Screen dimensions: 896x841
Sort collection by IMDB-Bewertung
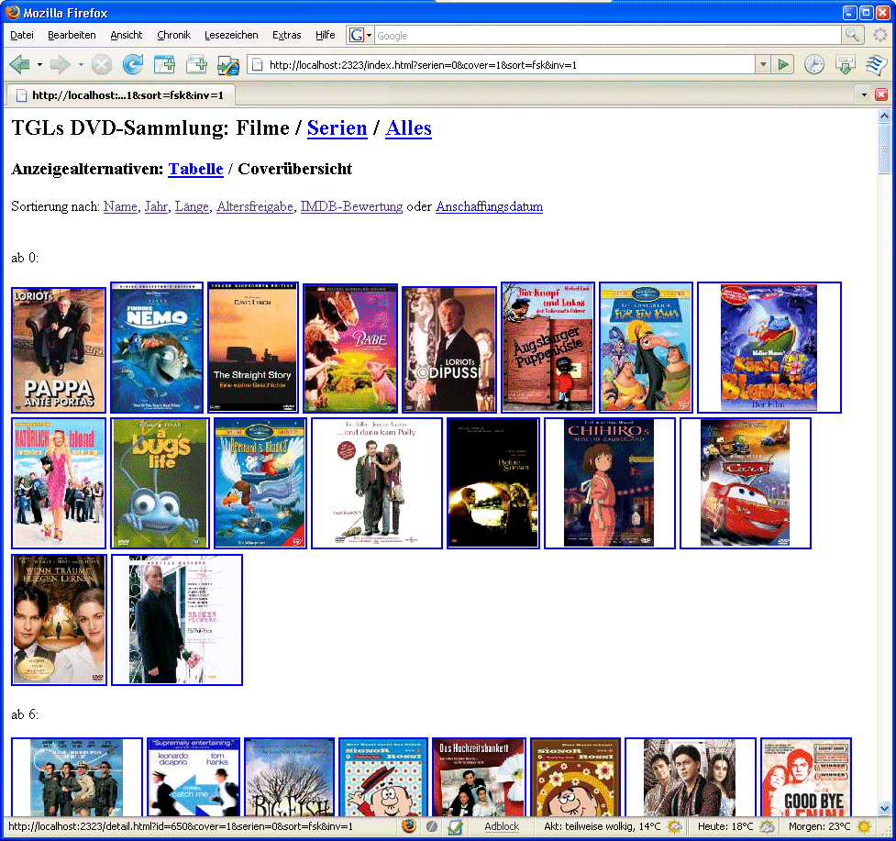click(x=351, y=207)
